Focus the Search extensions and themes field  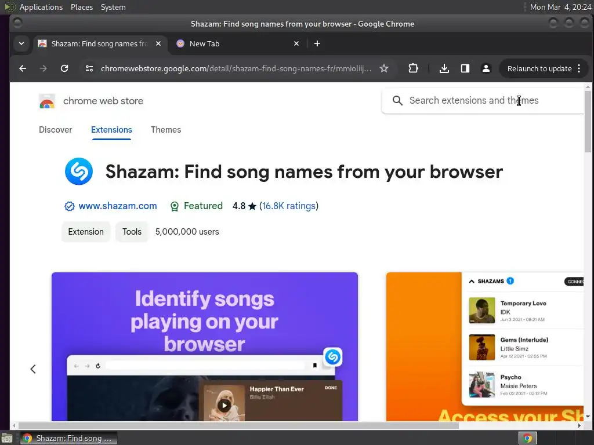point(483,101)
